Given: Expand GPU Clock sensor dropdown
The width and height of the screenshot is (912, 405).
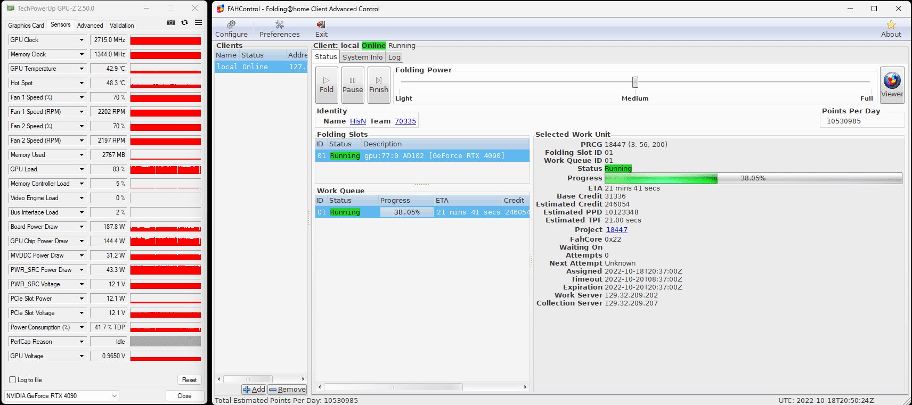Looking at the screenshot, I should [82, 40].
